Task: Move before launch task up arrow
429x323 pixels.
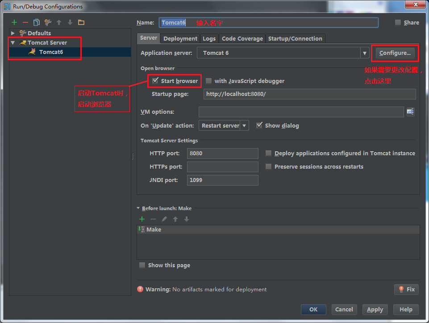Action: pyautogui.click(x=175, y=219)
